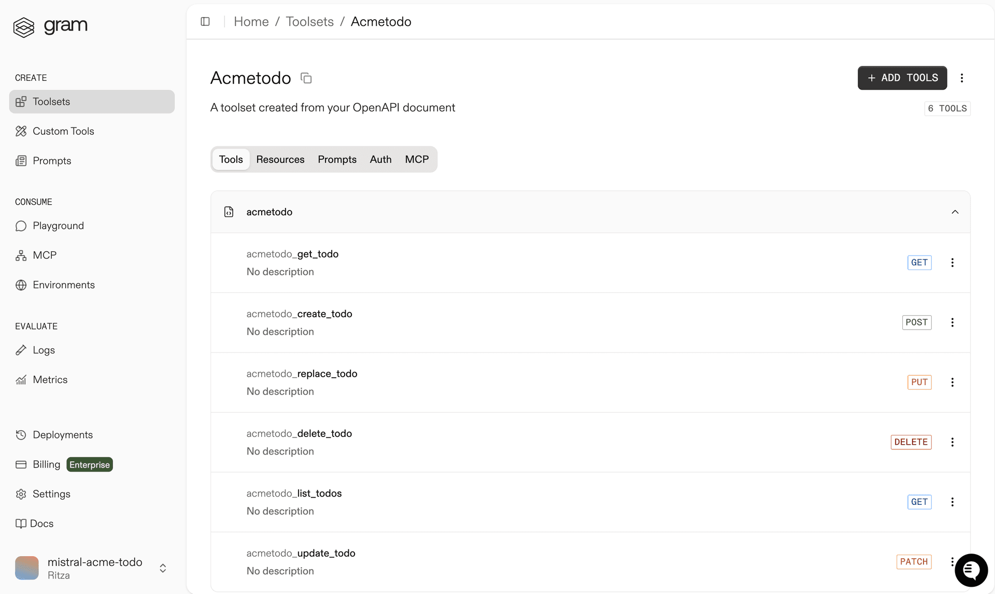Switch to the Resources tab
The image size is (995, 594).
tap(280, 159)
